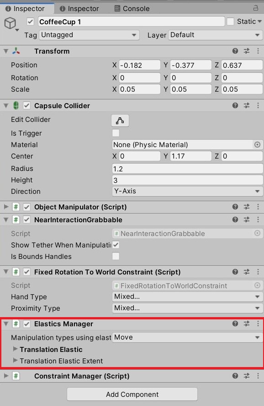Open NearInteractionGrabbable three-dot menu
Image resolution: width=264 pixels, height=406 pixels.
(x=258, y=219)
